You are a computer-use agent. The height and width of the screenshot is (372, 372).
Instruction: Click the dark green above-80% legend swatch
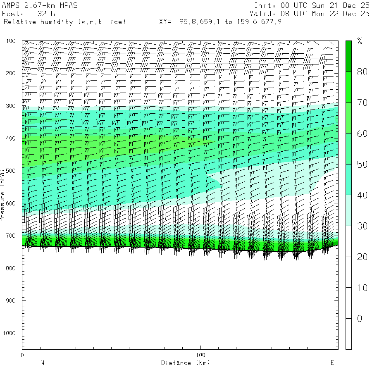(348, 56)
